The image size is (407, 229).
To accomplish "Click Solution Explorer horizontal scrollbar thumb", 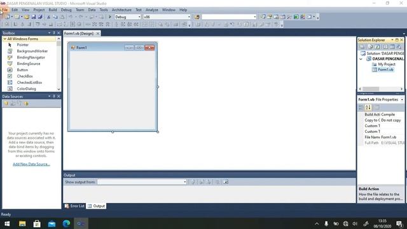I will tap(371, 89).
